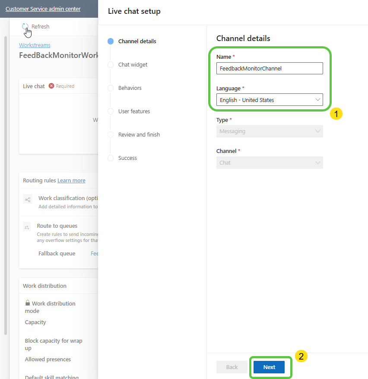
Task: Click the Refresh icon
Action: [25, 27]
